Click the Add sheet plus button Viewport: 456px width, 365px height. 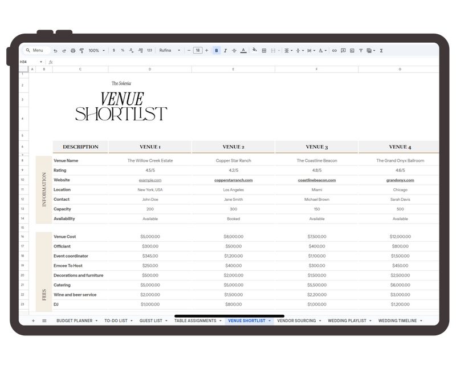(x=33, y=321)
